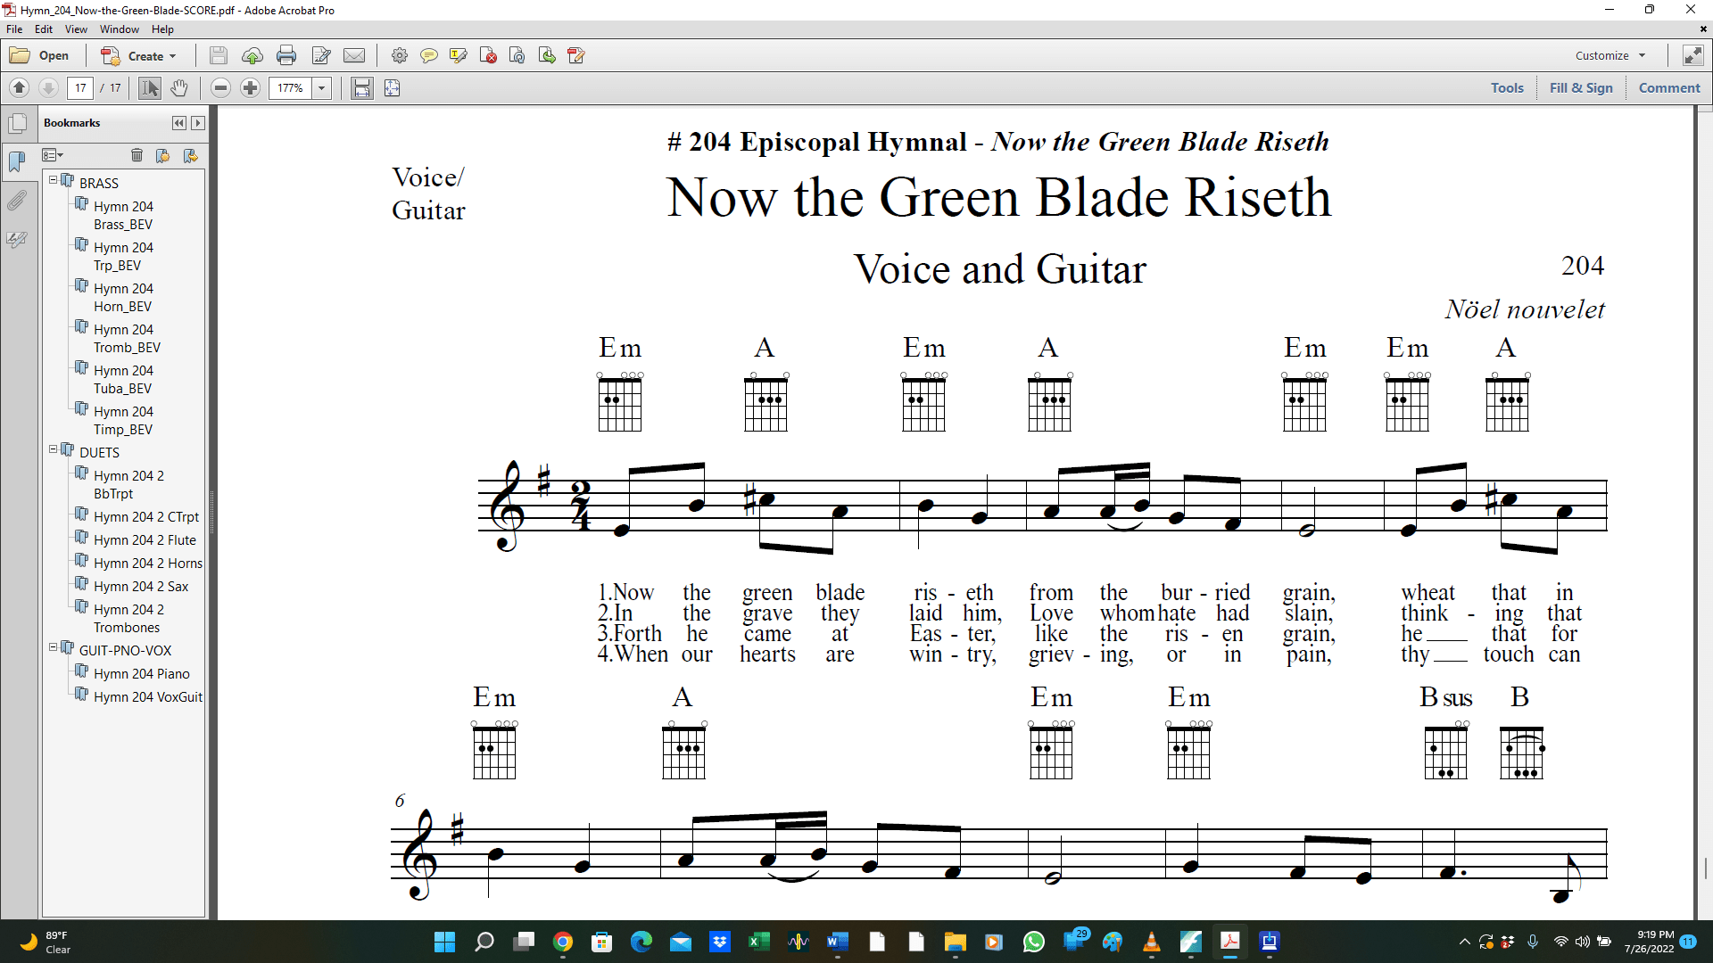Click the Zoom out minus button

click(221, 87)
